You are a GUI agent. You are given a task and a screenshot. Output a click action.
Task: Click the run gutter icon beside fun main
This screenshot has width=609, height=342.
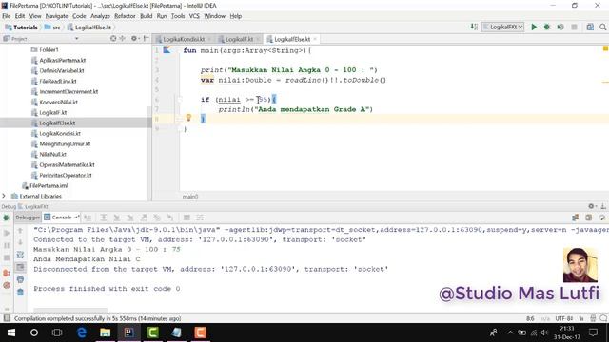[x=167, y=50]
